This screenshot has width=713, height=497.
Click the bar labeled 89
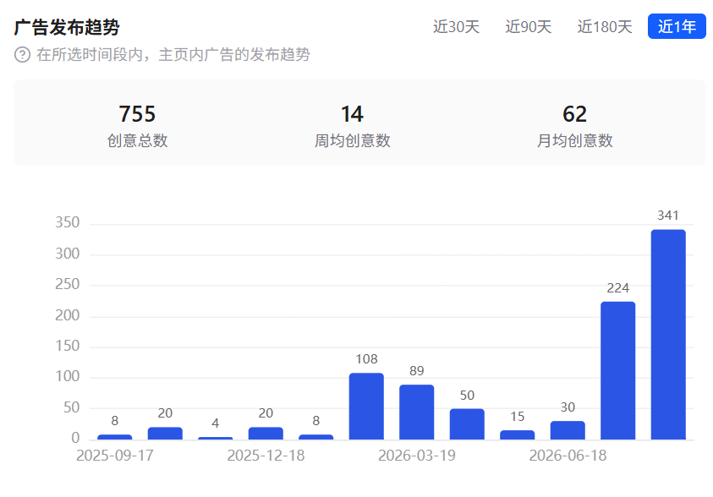coord(416,412)
